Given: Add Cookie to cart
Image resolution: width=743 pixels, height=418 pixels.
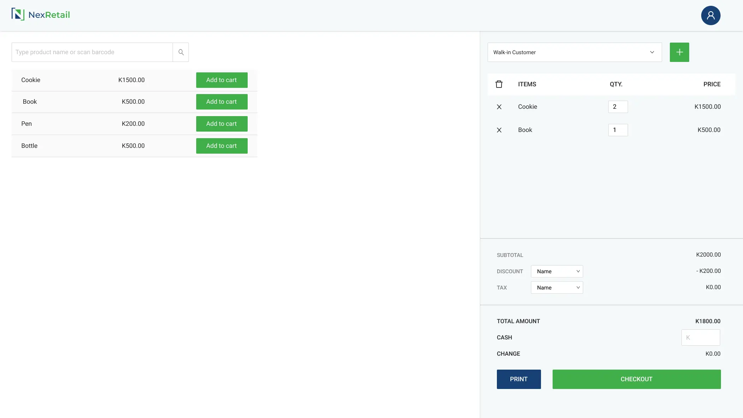Looking at the screenshot, I should (x=221, y=80).
